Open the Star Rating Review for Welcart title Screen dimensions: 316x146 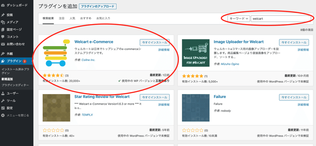pyautogui.click(x=102, y=96)
